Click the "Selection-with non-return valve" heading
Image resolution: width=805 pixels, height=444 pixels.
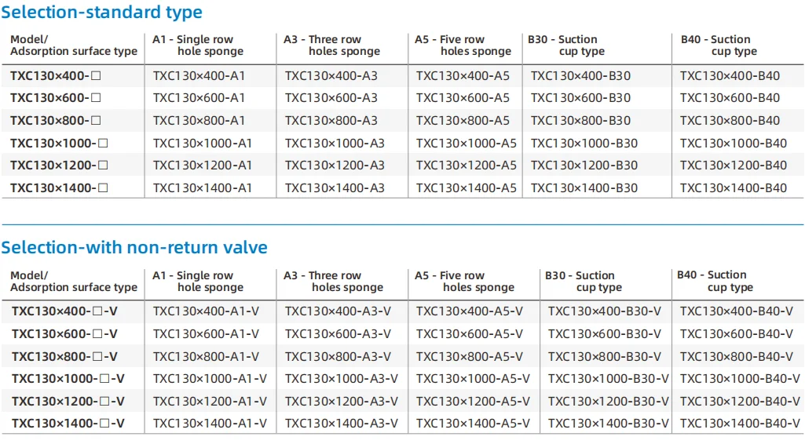[x=134, y=248]
